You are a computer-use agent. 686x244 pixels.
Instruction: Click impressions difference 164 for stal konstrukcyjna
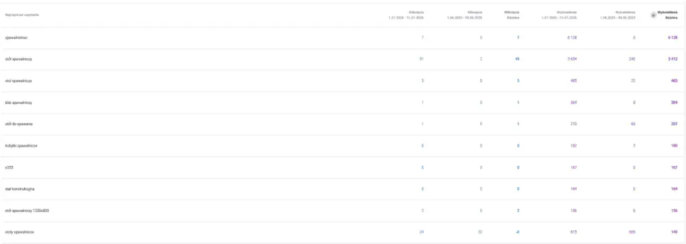coord(675,189)
